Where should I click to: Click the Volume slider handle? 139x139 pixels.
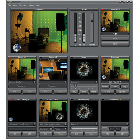92,21
